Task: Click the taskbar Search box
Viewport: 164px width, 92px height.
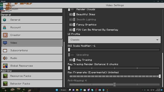Action: (63, 90)
